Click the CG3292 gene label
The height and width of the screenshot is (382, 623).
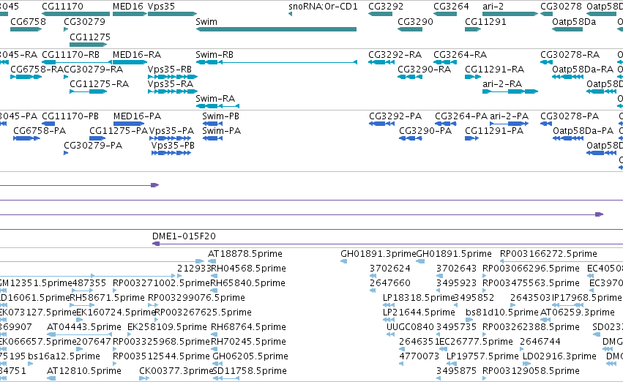pos(386,7)
